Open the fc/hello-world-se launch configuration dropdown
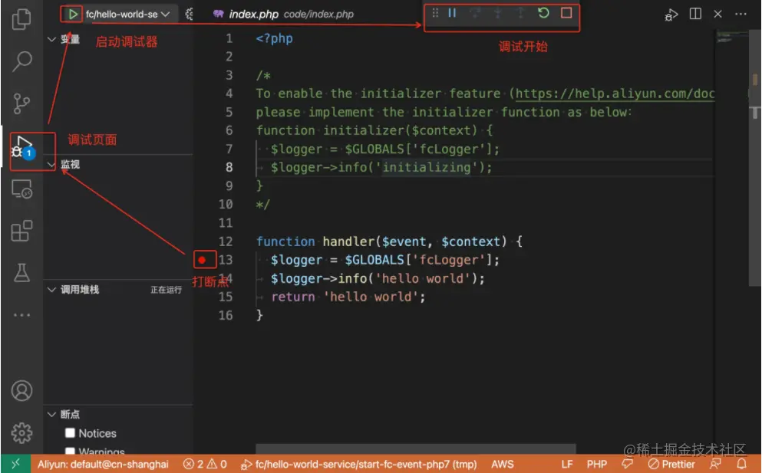Image resolution: width=762 pixels, height=473 pixels. pos(127,14)
